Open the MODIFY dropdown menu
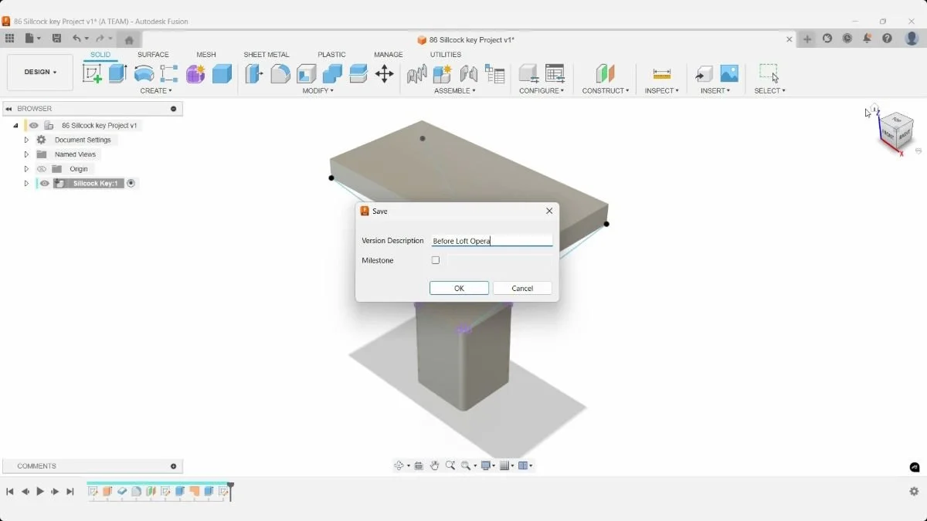The width and height of the screenshot is (927, 521). pos(318,91)
